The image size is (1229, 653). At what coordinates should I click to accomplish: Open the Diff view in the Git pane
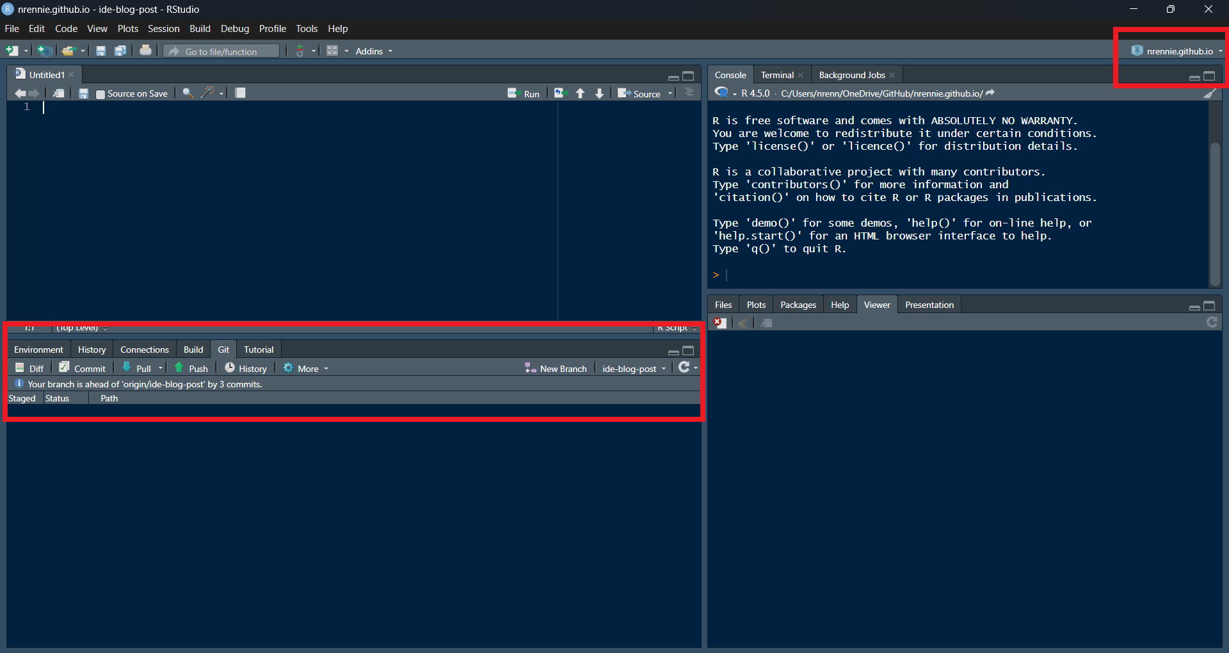tap(29, 368)
